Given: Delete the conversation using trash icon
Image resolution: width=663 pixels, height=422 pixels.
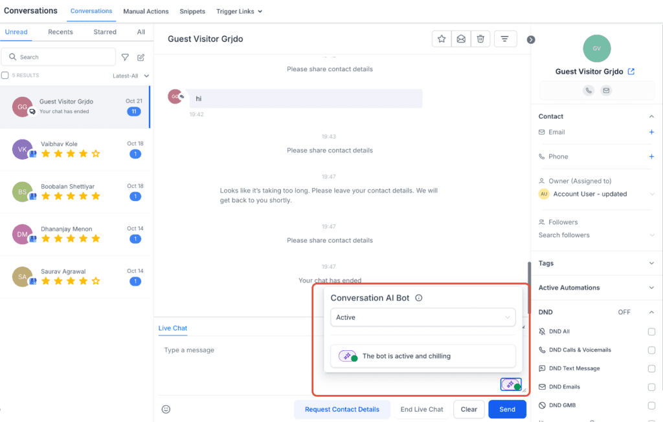Looking at the screenshot, I should click(x=480, y=39).
